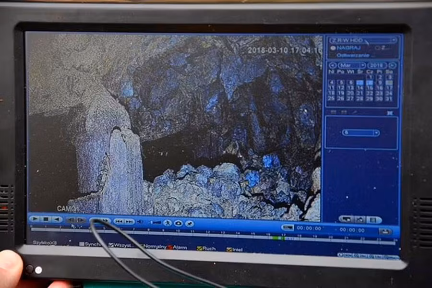The image size is (432, 288).
Task: Select day 22 in the calendar
Action: point(369,93)
